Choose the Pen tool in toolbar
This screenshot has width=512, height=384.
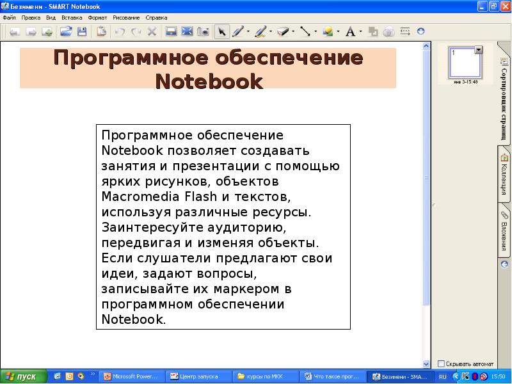(237, 31)
